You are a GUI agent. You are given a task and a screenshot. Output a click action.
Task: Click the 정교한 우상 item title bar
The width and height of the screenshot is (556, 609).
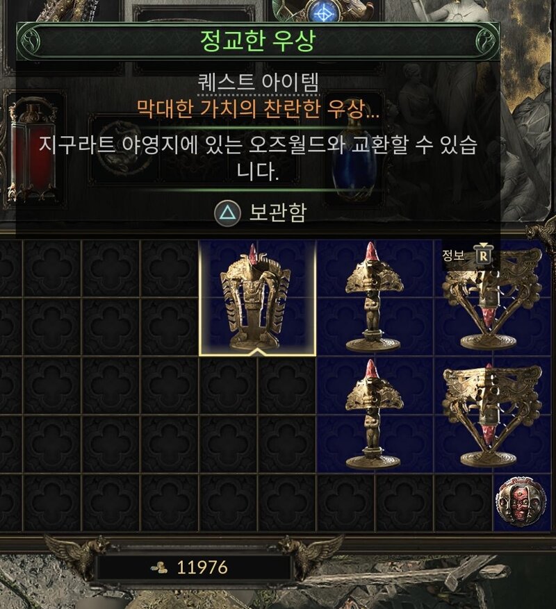click(258, 40)
